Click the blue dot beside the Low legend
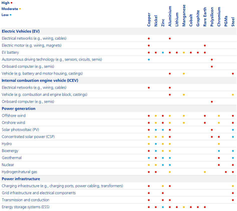 point(11,15)
